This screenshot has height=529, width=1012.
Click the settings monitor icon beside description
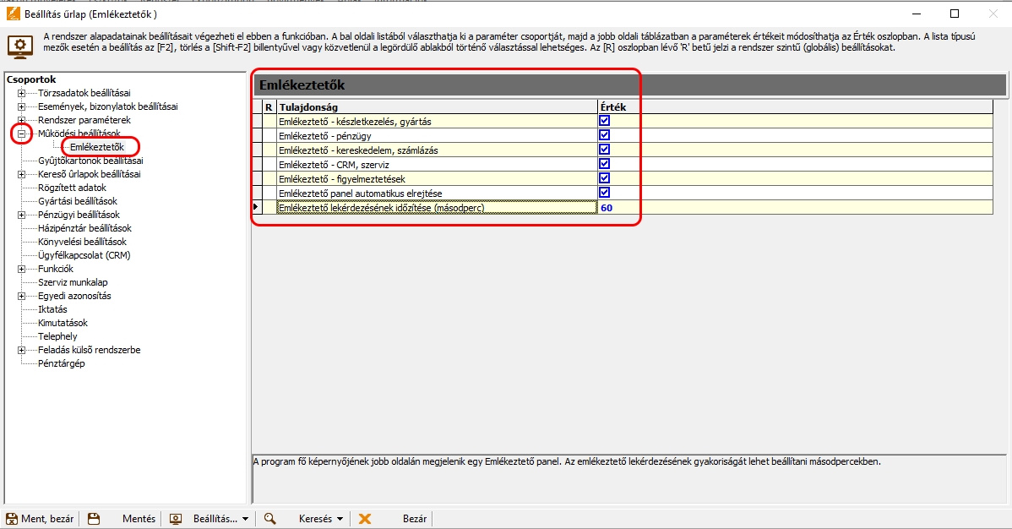click(20, 46)
